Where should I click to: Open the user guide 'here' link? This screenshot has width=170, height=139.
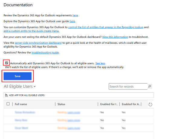(72, 21)
